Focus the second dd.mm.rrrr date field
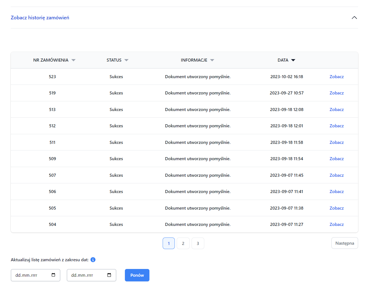Viewport: 381px width, 293px height. [92, 275]
